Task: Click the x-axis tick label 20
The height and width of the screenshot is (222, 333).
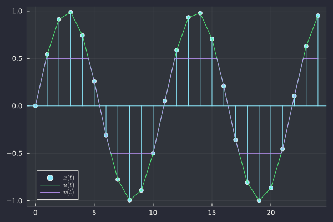Action: (x=271, y=213)
